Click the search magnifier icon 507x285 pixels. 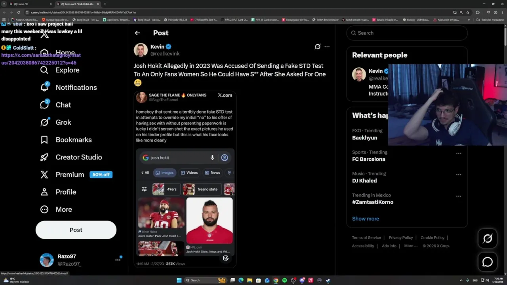[354, 33]
